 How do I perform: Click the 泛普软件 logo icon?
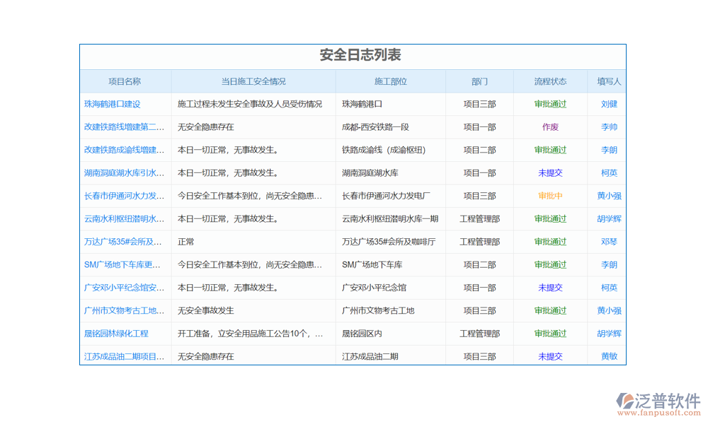click(x=625, y=400)
